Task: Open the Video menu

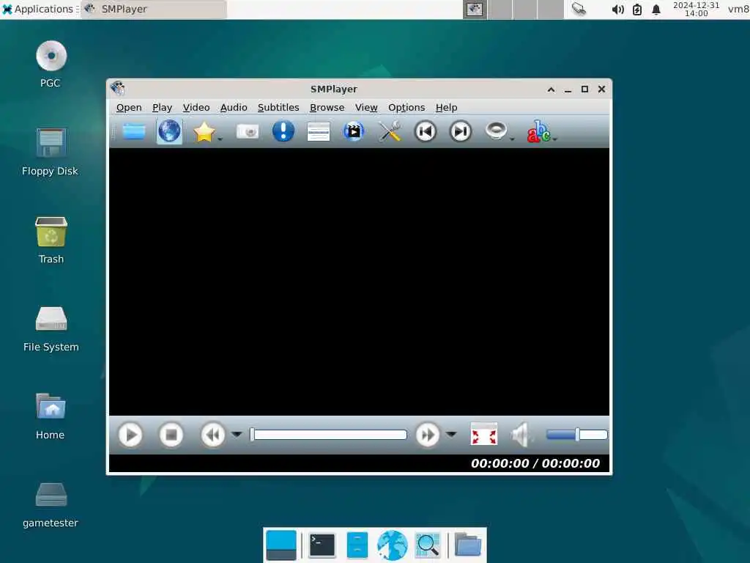Action: click(x=196, y=108)
